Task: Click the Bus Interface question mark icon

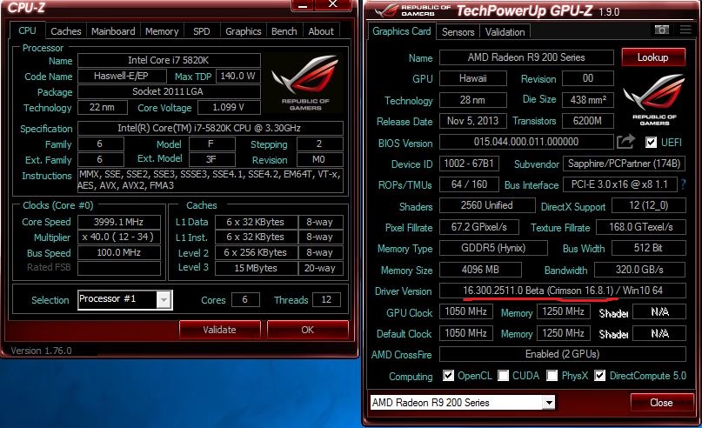Action: pos(683,184)
